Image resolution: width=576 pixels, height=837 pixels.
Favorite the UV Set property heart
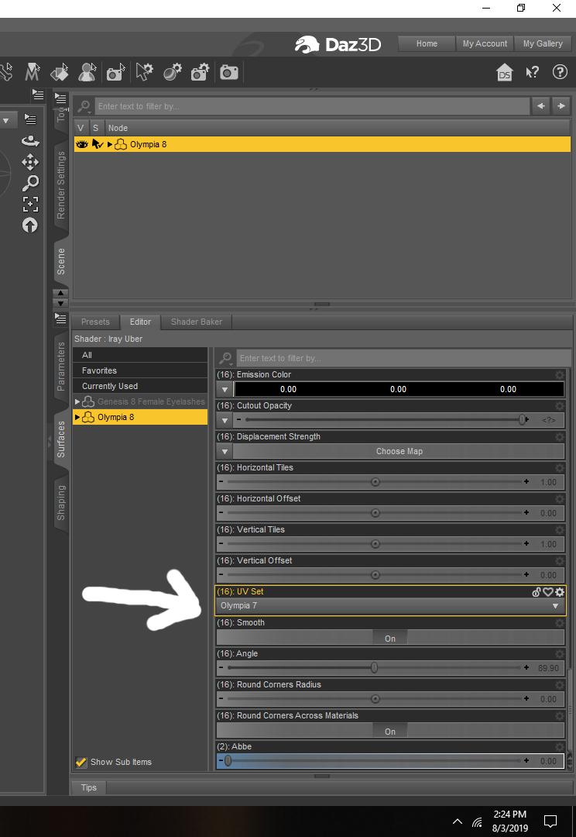547,591
